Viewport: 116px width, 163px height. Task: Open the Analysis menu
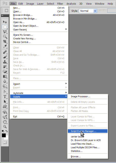tap(71, 4)
